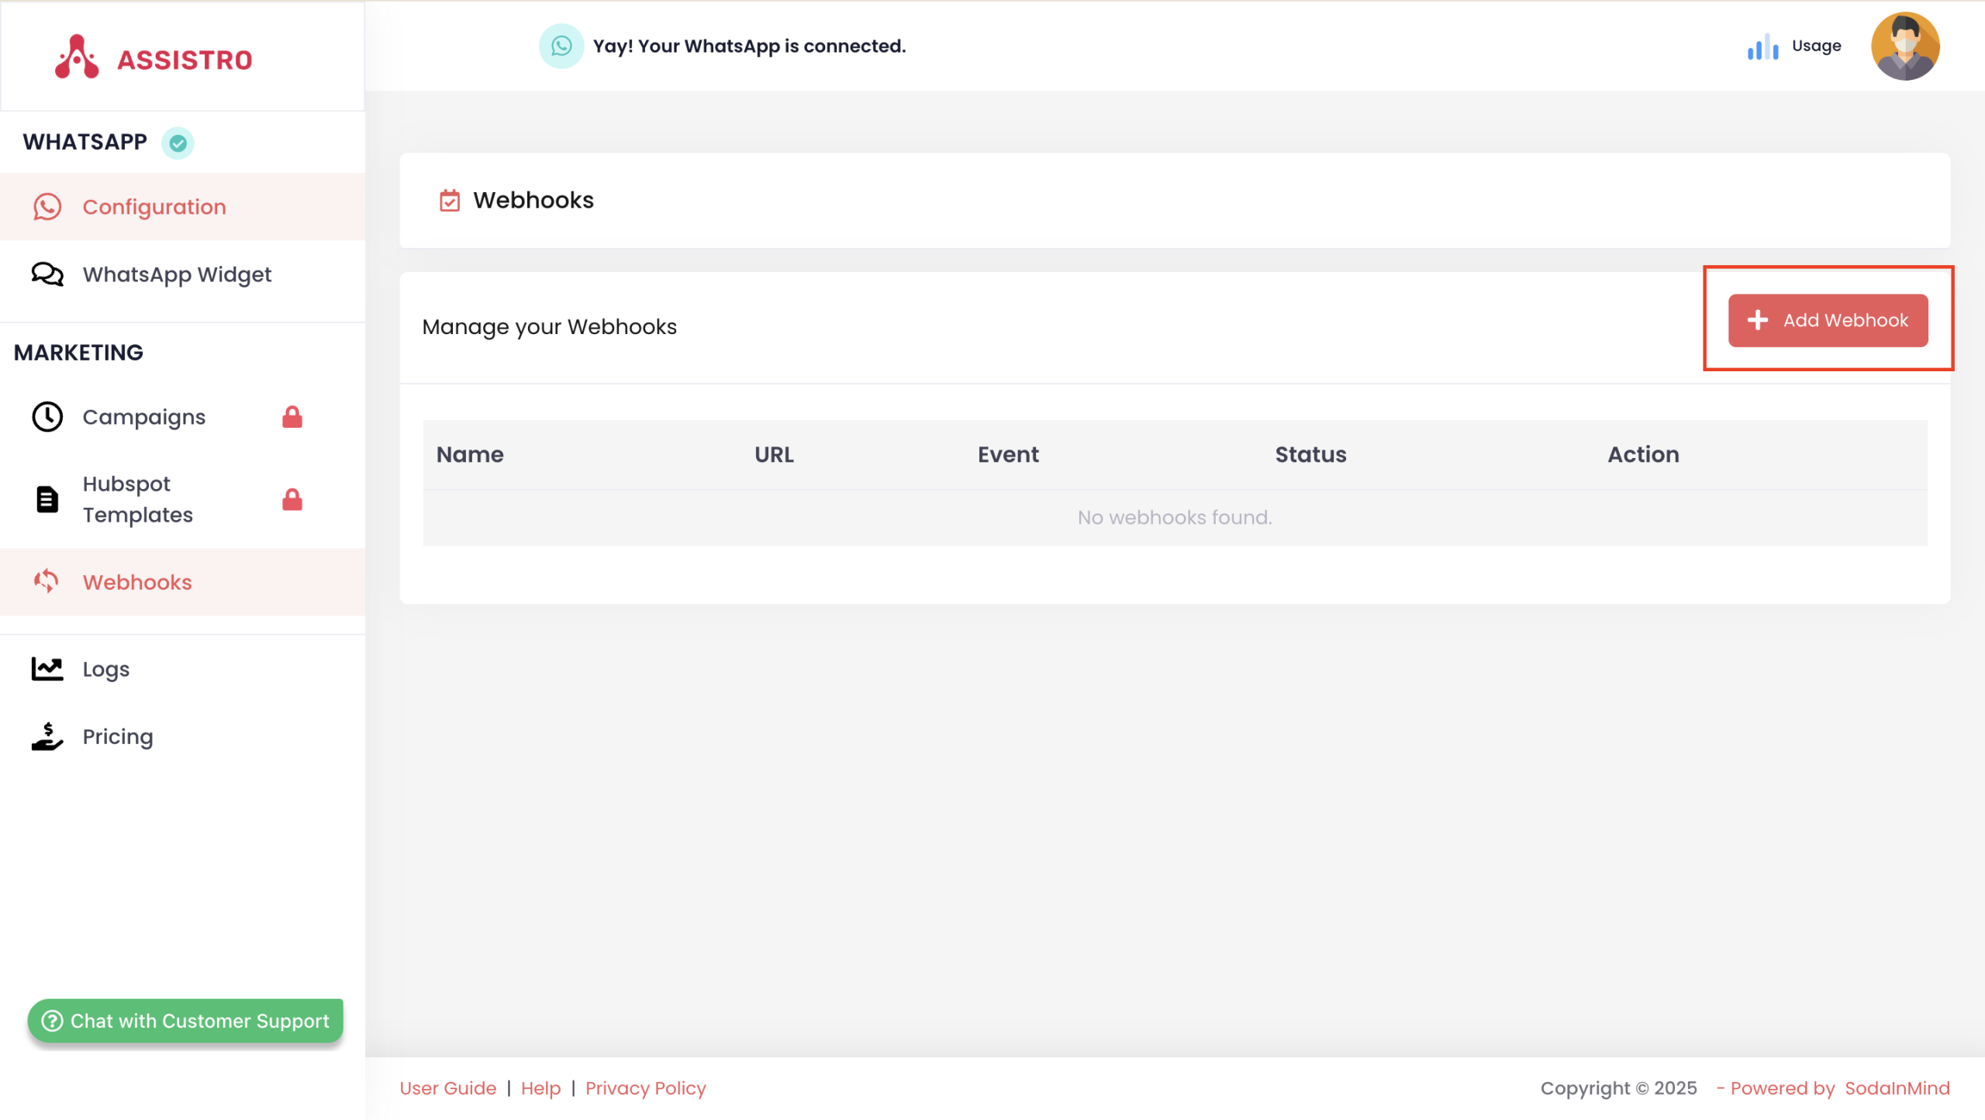Open the Privacy Policy link
This screenshot has width=1985, height=1120.
645,1088
